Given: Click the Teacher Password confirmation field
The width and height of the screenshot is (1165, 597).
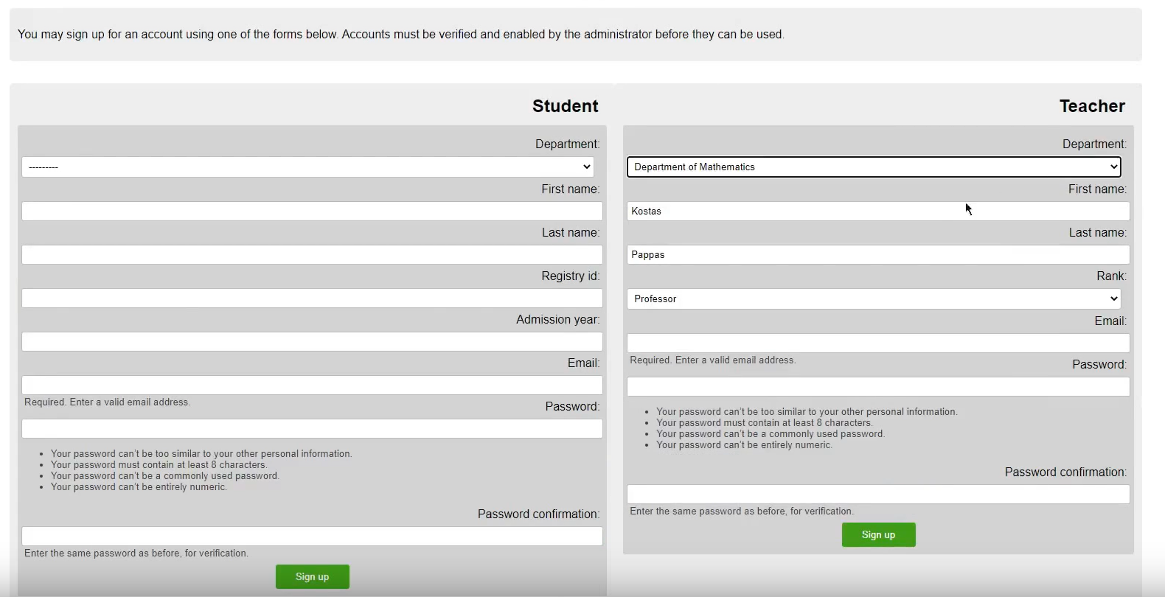Looking at the screenshot, I should [878, 494].
